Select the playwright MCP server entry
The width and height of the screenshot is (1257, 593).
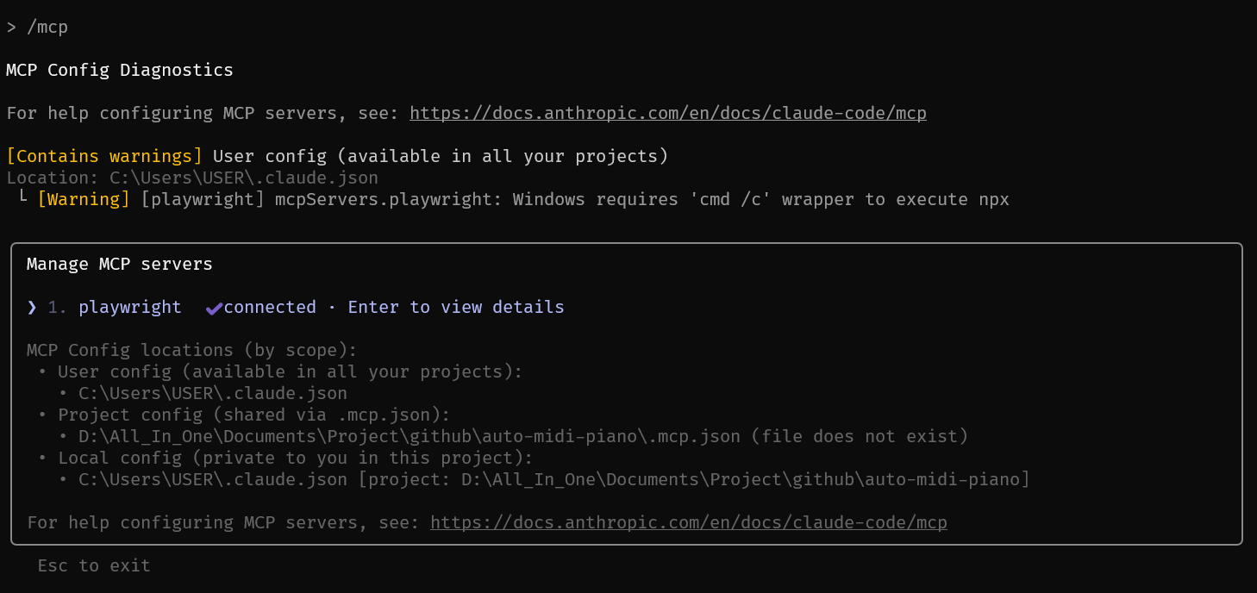[130, 306]
